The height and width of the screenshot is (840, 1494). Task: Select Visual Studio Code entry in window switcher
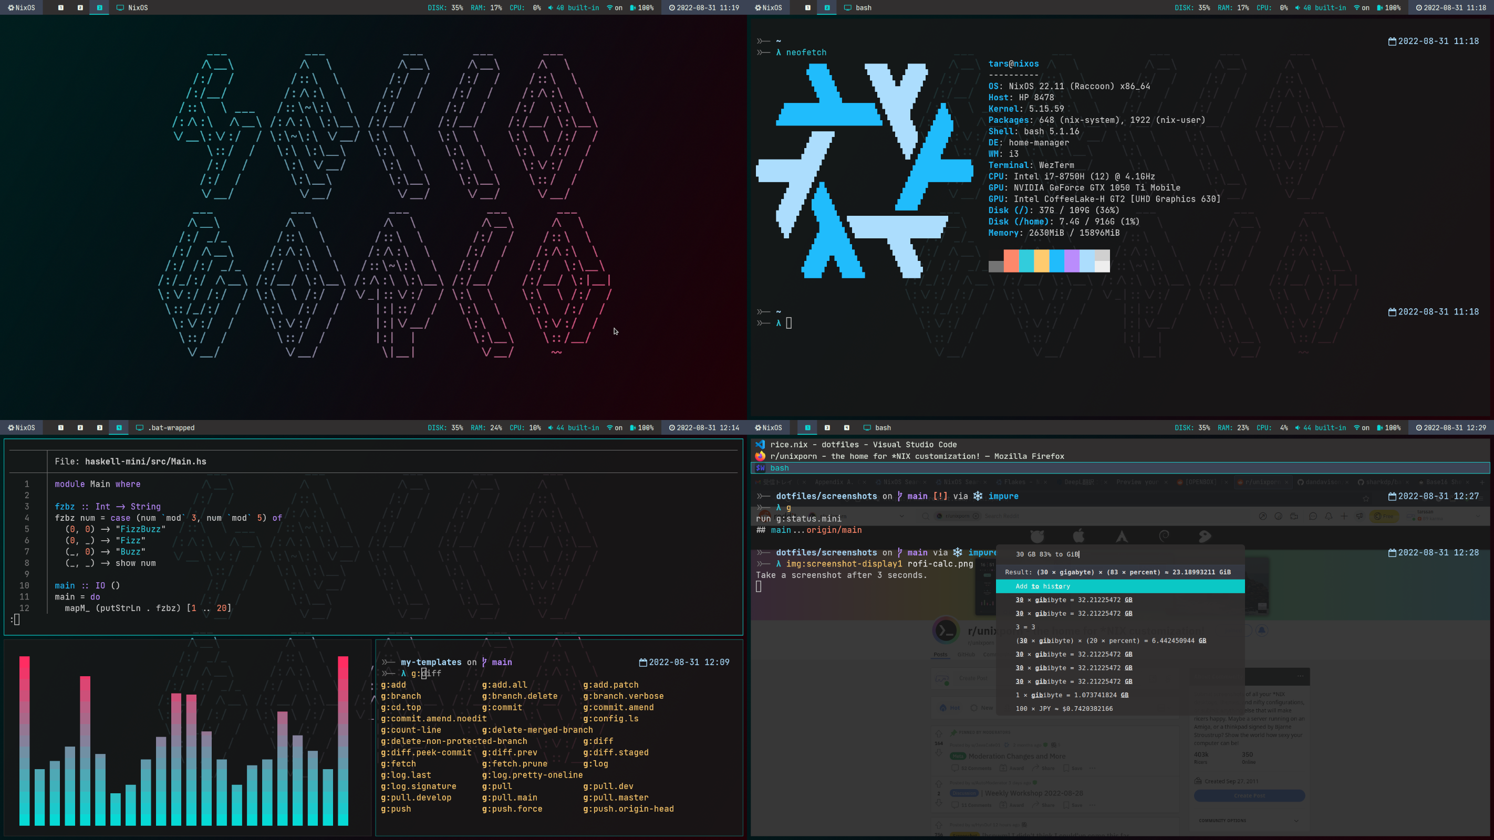pos(863,445)
